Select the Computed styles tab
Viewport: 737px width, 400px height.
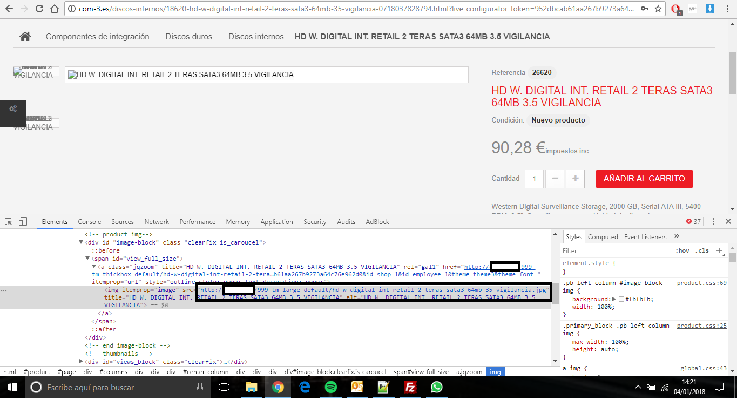click(603, 236)
